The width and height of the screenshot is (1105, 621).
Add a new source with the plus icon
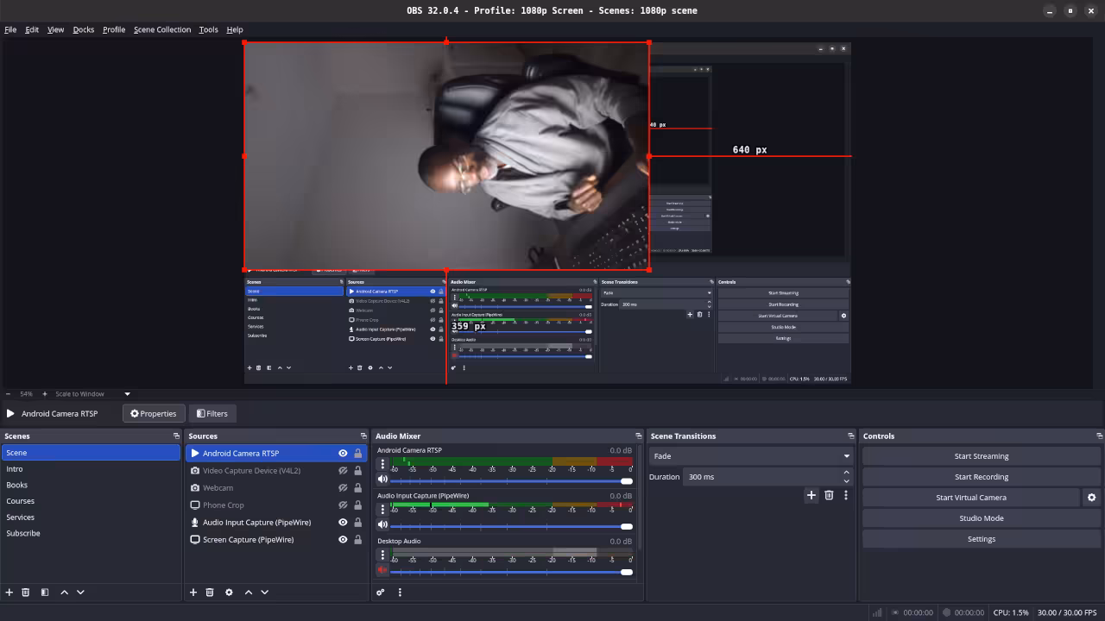(x=193, y=592)
